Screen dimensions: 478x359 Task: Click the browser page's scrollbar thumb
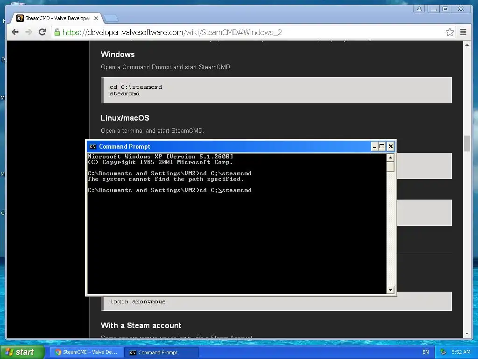click(467, 144)
